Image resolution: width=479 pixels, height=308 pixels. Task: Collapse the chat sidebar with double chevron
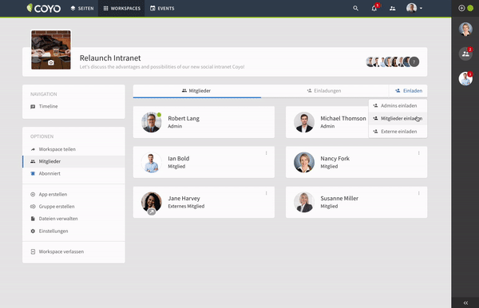click(465, 302)
